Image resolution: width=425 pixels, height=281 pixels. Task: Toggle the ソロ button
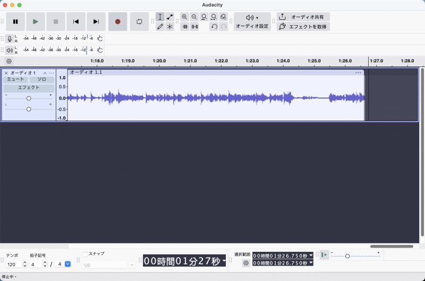pyautogui.click(x=42, y=79)
